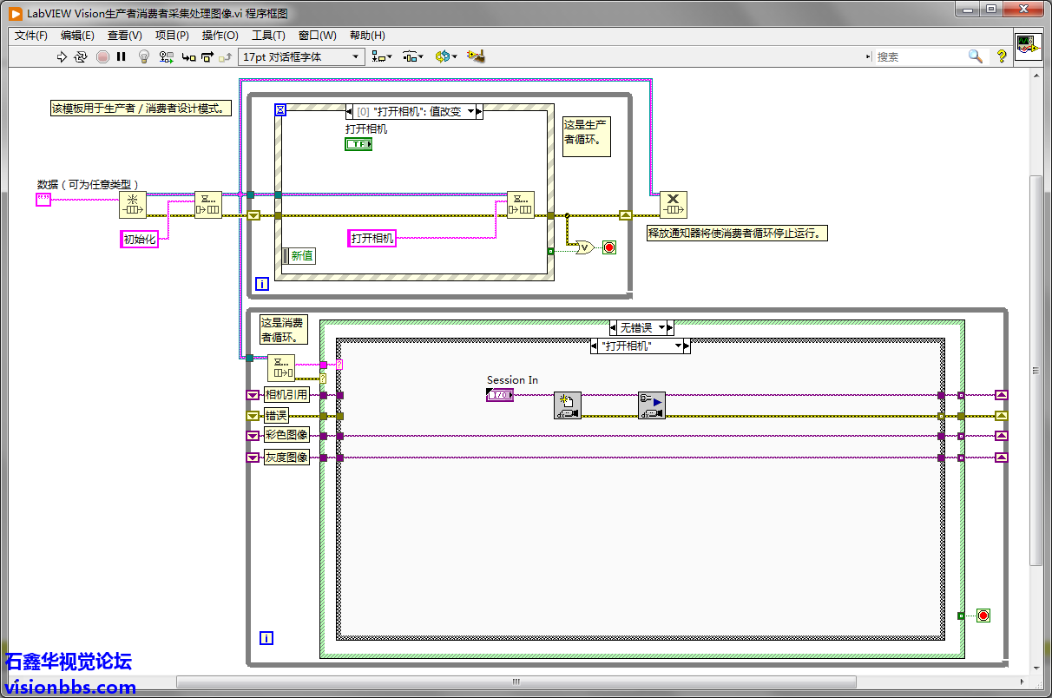Toggle the Retain Wire Values button
Image resolution: width=1052 pixels, height=698 pixels.
[165, 57]
